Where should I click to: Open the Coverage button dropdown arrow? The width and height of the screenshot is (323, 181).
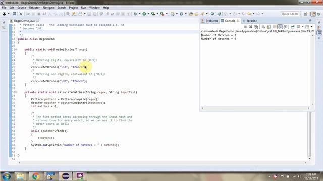[157, 14]
